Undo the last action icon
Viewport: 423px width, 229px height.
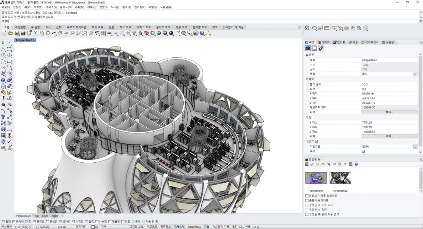(54, 33)
